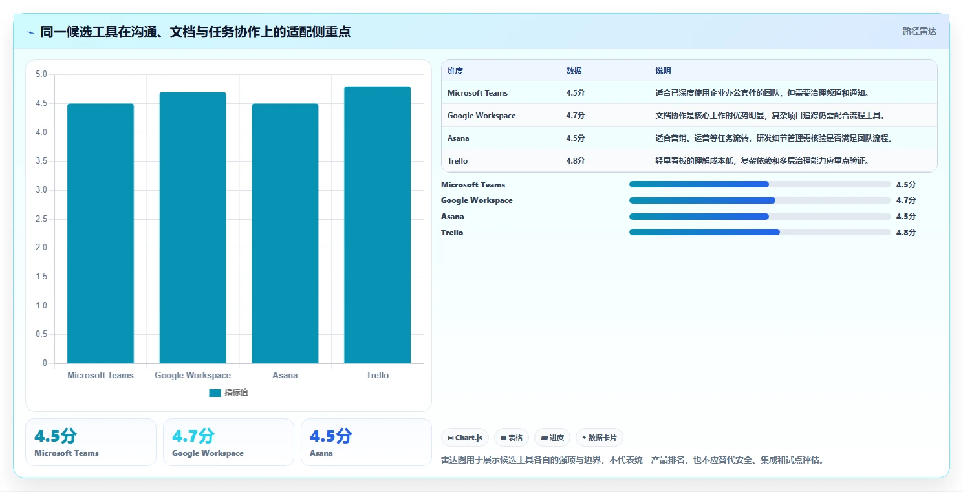Click the 4.7分 value beside the Google Workspace progress bar
Image resolution: width=963 pixels, height=492 pixels.
906,200
